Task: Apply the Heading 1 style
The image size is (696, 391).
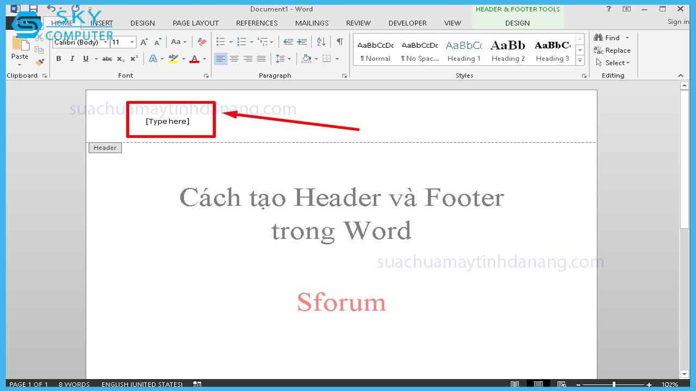Action: tap(464, 51)
